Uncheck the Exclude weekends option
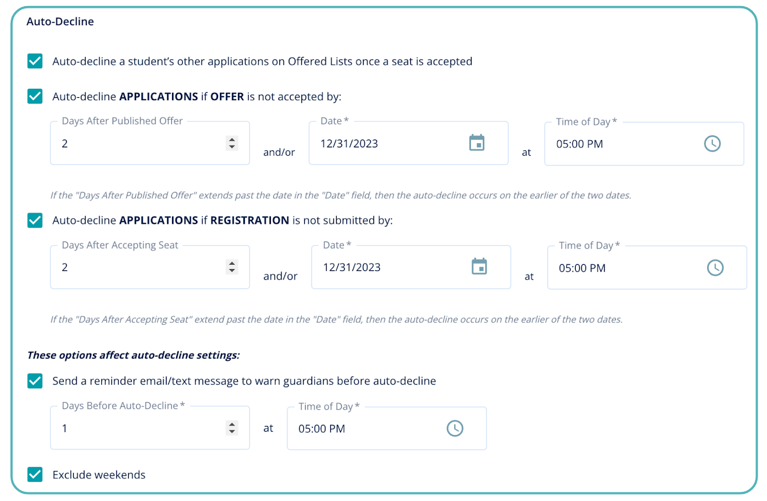This screenshot has width=767, height=501. click(x=35, y=475)
